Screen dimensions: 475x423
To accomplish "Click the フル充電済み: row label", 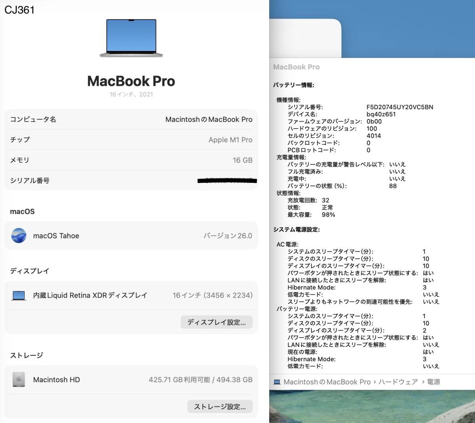I will tap(305, 172).
